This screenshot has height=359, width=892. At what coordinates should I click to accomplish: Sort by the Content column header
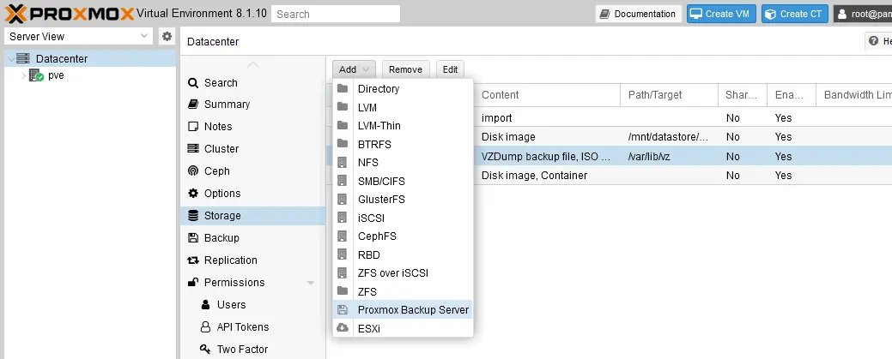[547, 95]
